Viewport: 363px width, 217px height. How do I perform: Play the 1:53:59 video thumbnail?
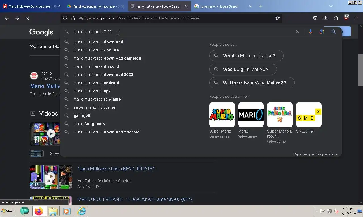pos(45,134)
